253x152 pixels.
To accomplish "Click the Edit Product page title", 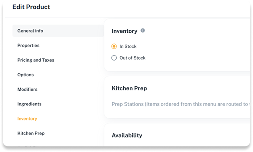I will (31, 7).
